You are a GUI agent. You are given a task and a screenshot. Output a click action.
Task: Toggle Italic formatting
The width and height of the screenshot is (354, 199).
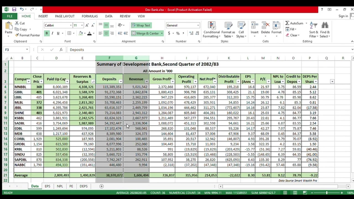point(52,33)
